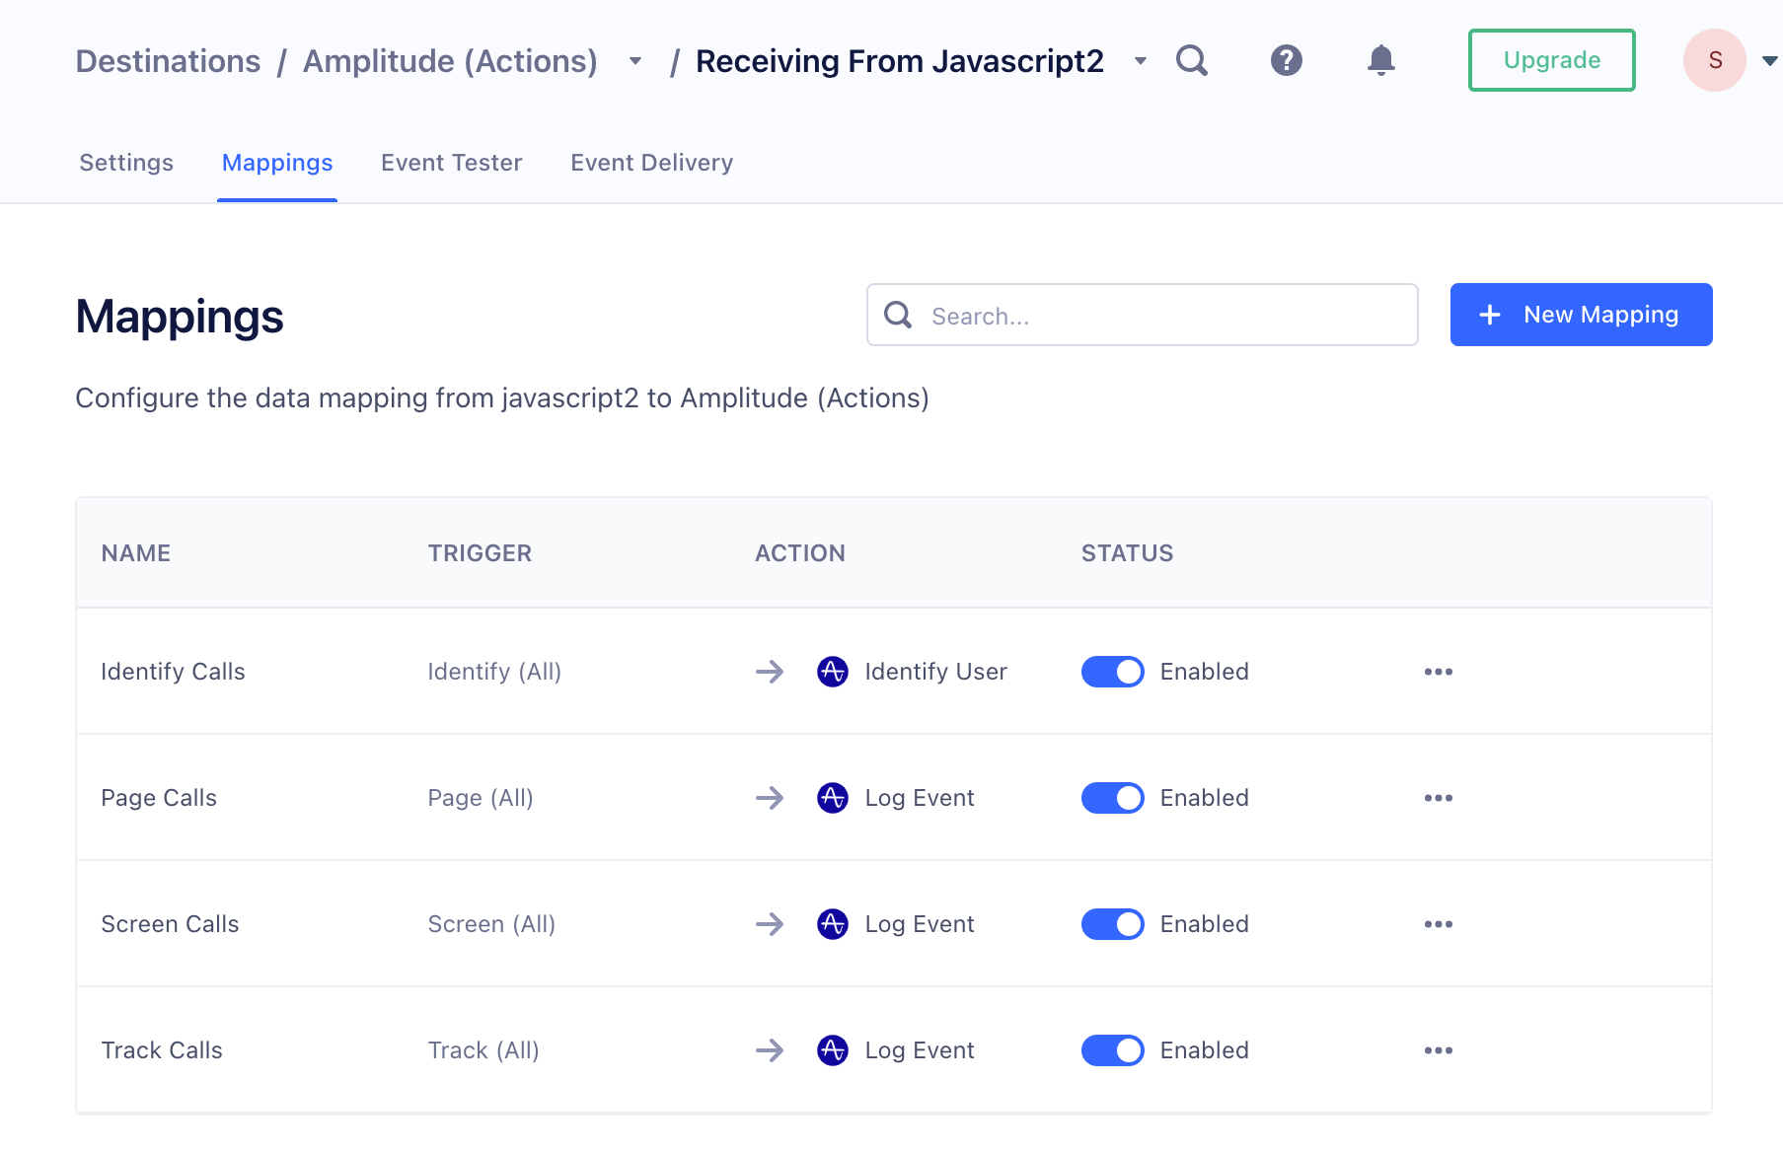1783x1152 pixels.
Task: Open notifications bell icon
Action: tap(1380, 61)
